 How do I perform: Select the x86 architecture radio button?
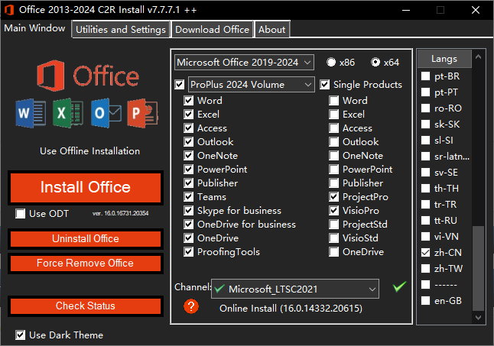[x=331, y=63]
